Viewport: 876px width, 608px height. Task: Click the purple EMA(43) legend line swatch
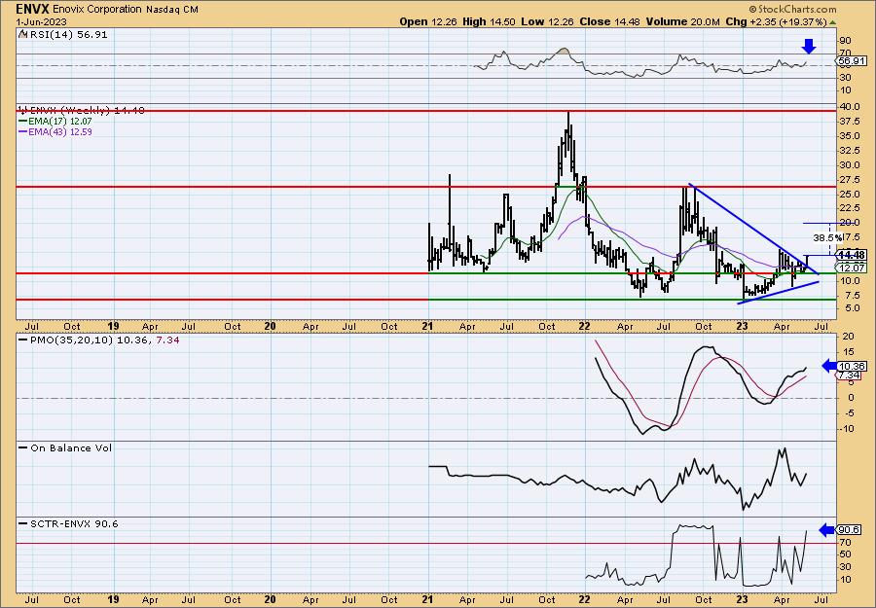tap(23, 131)
